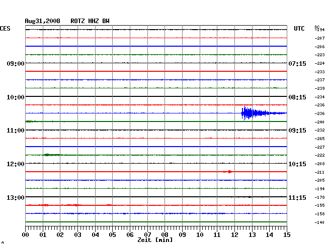Select the DC offset value -224

click(x=319, y=63)
